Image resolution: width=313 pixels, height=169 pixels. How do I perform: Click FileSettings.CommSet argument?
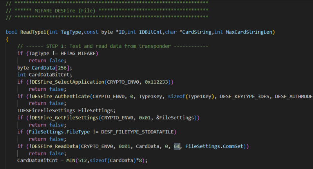coord(214,146)
